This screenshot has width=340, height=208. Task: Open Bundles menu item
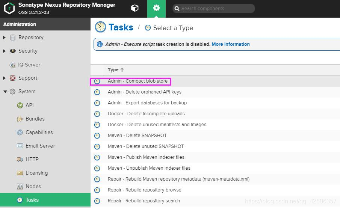(35, 119)
